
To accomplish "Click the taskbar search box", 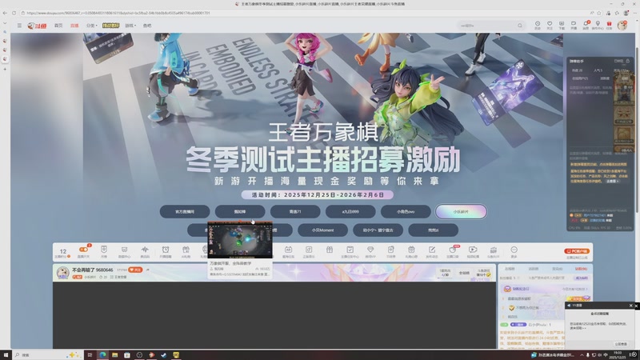I will point(47,354).
